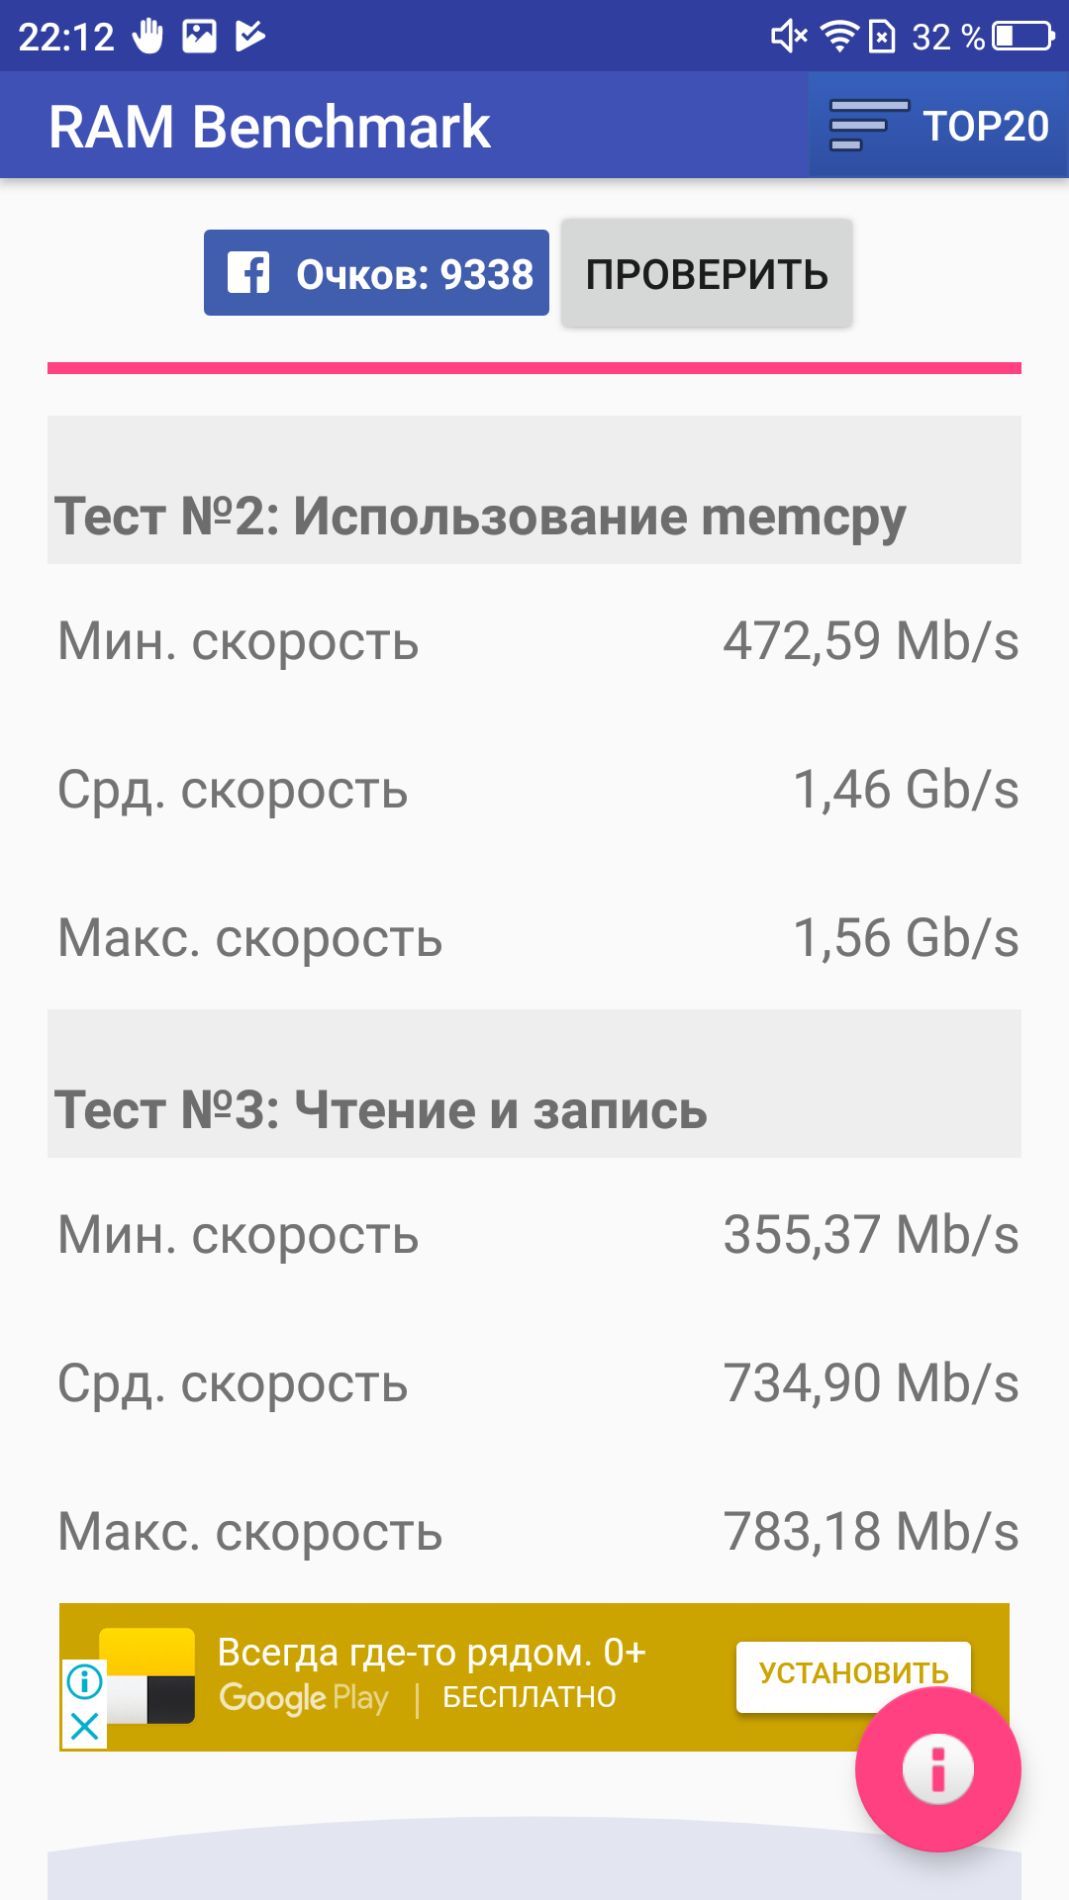Viewport: 1069px width, 1900px height.
Task: Select Тест №3 Чтение и запись header
Action: [534, 1084]
